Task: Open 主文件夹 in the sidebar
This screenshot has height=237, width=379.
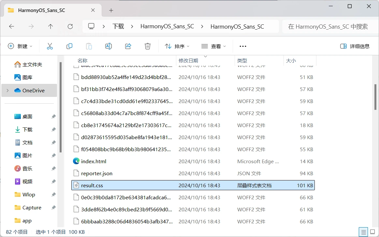Action: click(x=29, y=64)
